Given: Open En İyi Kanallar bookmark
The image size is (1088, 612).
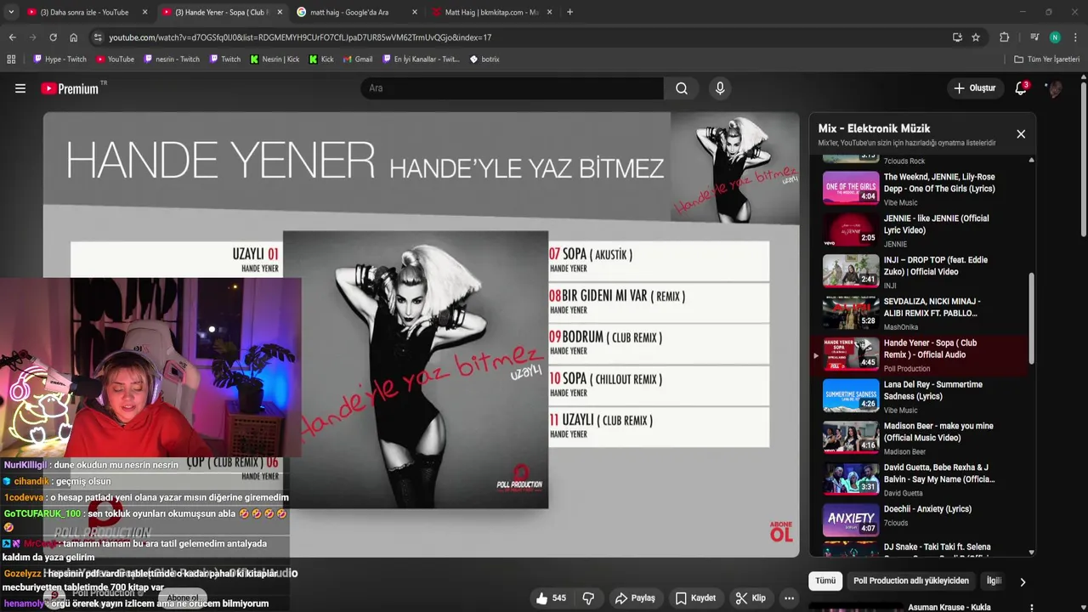Looking at the screenshot, I should pos(421,59).
